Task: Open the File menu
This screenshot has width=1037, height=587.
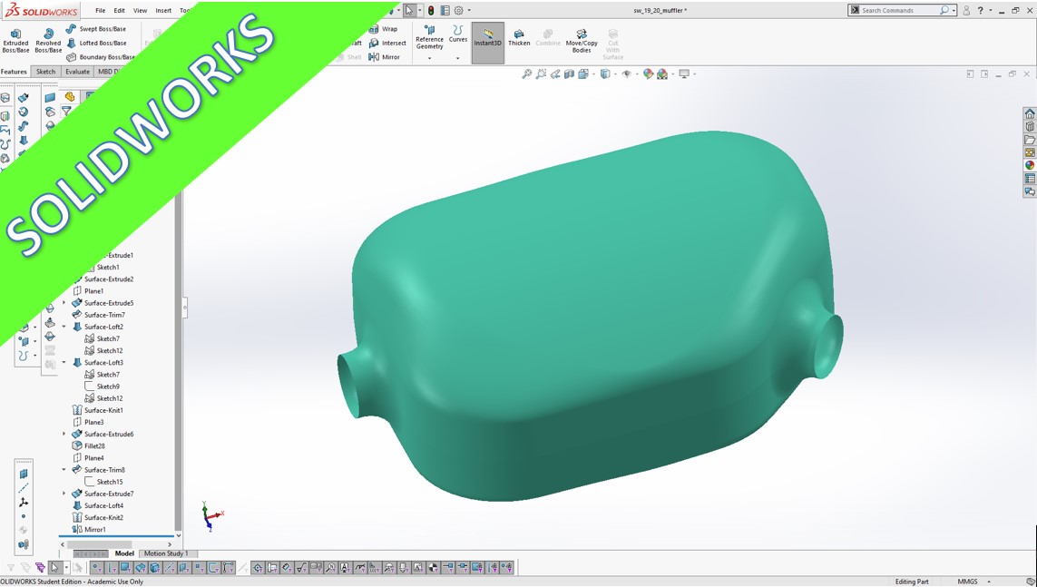Action: (100, 11)
